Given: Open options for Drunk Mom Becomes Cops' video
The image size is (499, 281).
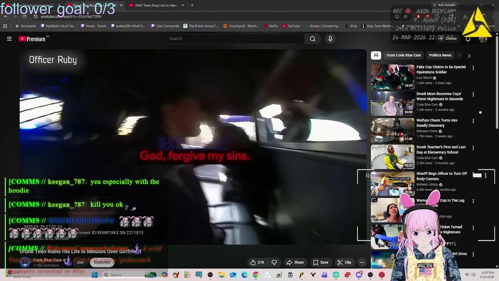Looking at the screenshot, I should point(473,94).
